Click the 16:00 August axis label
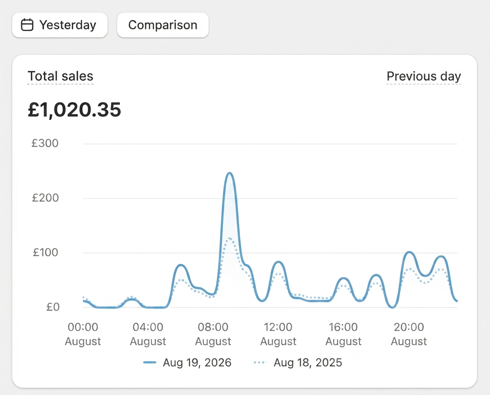490x395 pixels. click(x=343, y=334)
